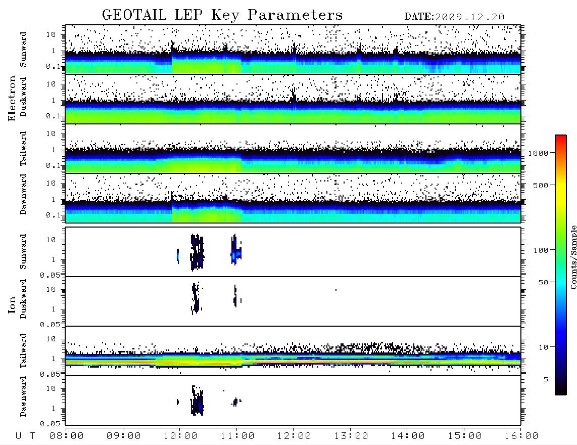
Task: Click inside the Electron Sunward spectrogram panel
Action: coord(293,50)
